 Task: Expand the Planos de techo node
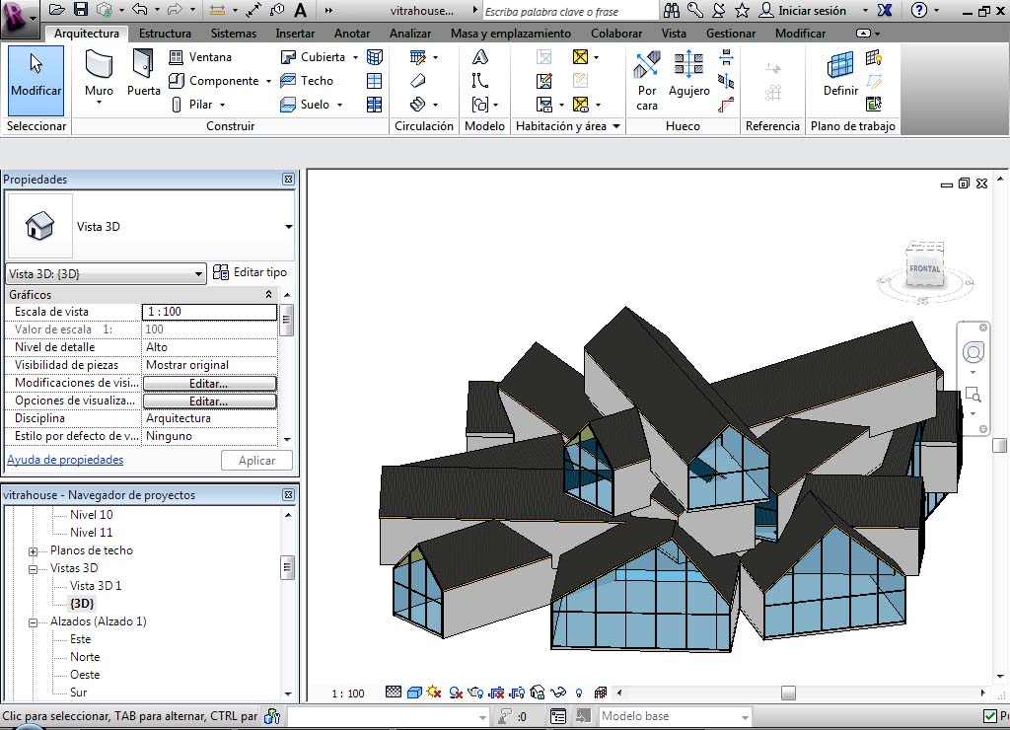[x=33, y=551]
